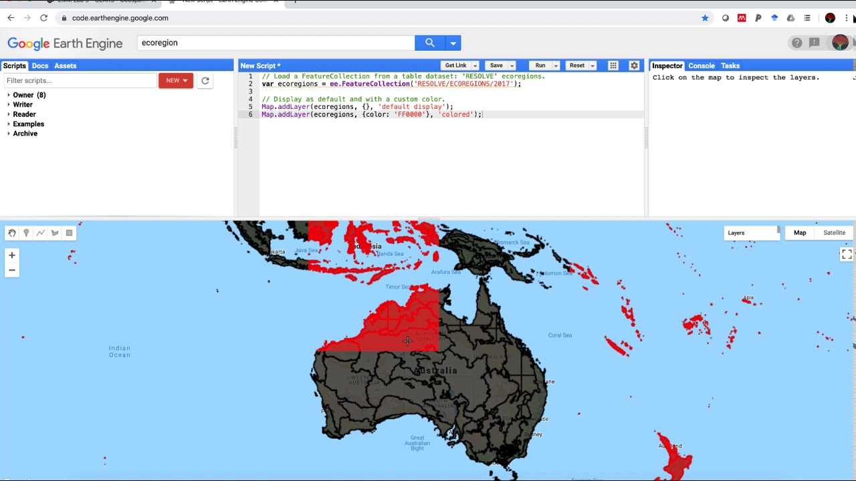
Task: Open the Run dropdown arrow
Action: pyautogui.click(x=556, y=65)
